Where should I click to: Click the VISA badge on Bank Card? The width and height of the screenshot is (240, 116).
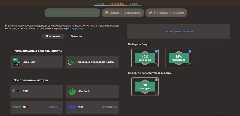coord(18,62)
